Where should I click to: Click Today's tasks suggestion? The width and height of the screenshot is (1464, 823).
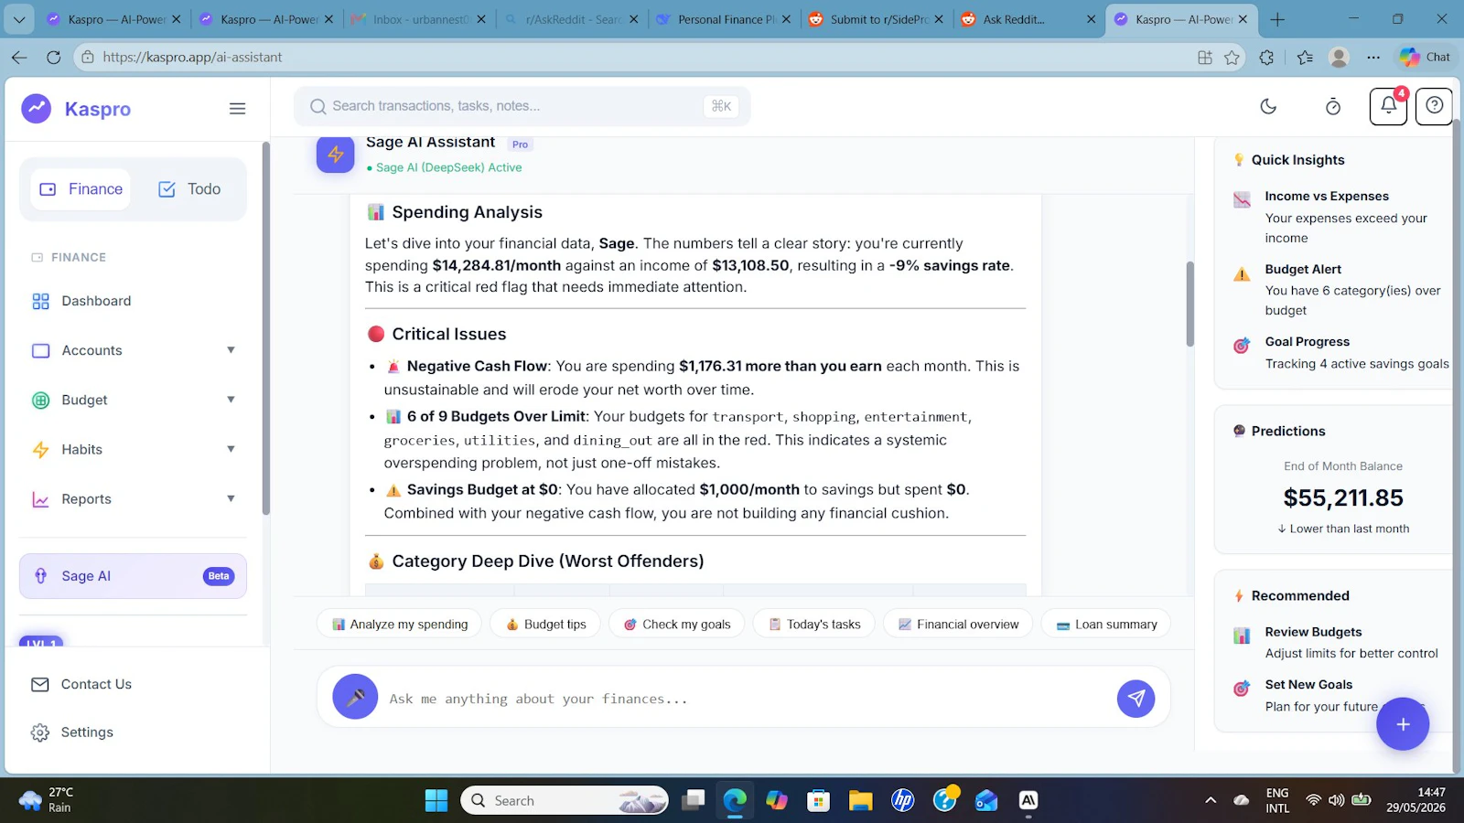click(x=813, y=625)
